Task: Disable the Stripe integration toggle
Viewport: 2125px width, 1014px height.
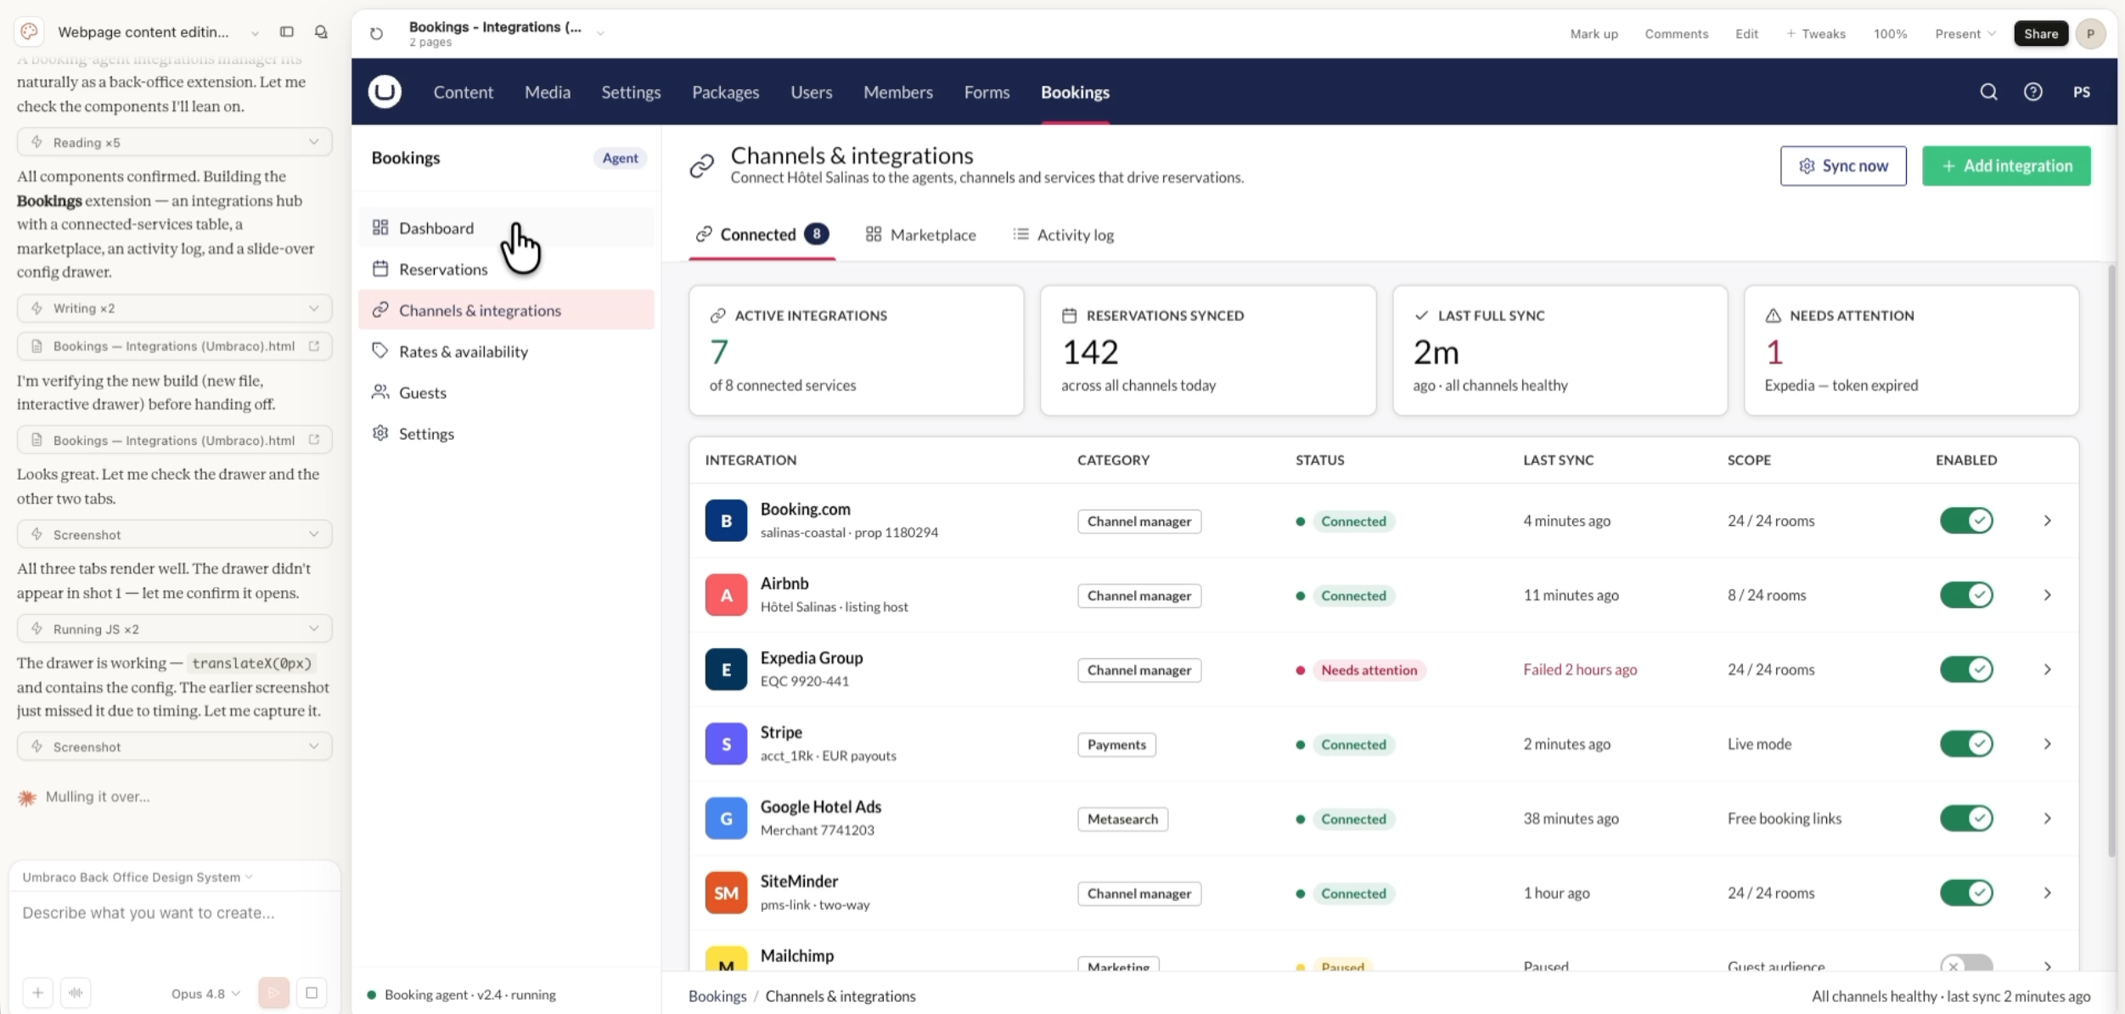Action: click(1966, 744)
